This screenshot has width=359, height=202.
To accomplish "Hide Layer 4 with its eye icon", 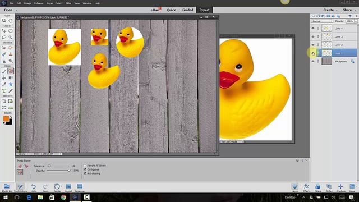I will 313,29.
